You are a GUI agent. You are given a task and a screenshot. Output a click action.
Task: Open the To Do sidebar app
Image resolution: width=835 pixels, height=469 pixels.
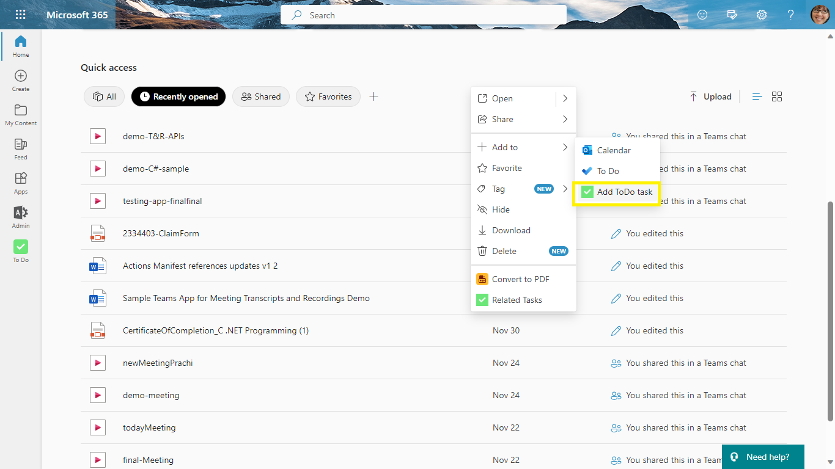point(21,252)
